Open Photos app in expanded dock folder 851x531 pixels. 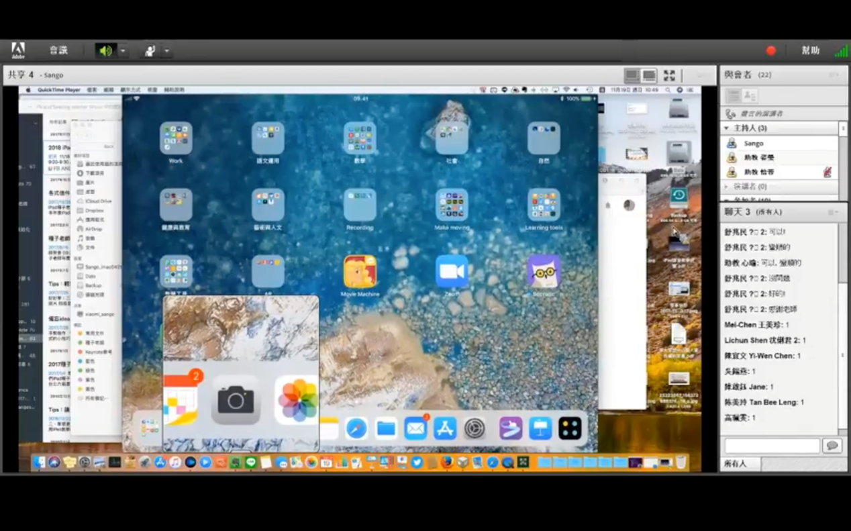click(297, 400)
